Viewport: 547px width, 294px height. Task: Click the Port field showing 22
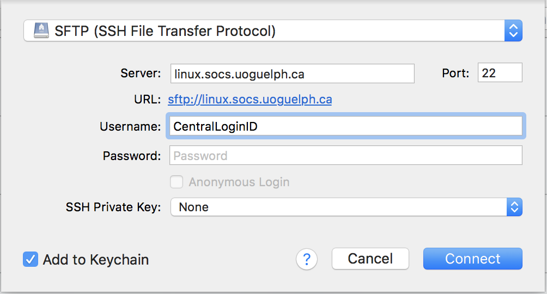click(x=500, y=73)
